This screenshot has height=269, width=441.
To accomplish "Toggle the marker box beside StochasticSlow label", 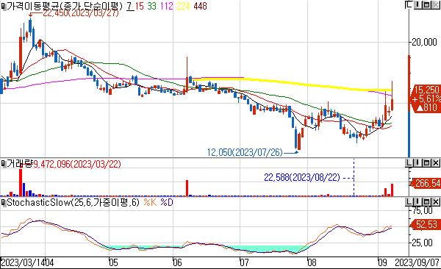I will (x=3, y=202).
